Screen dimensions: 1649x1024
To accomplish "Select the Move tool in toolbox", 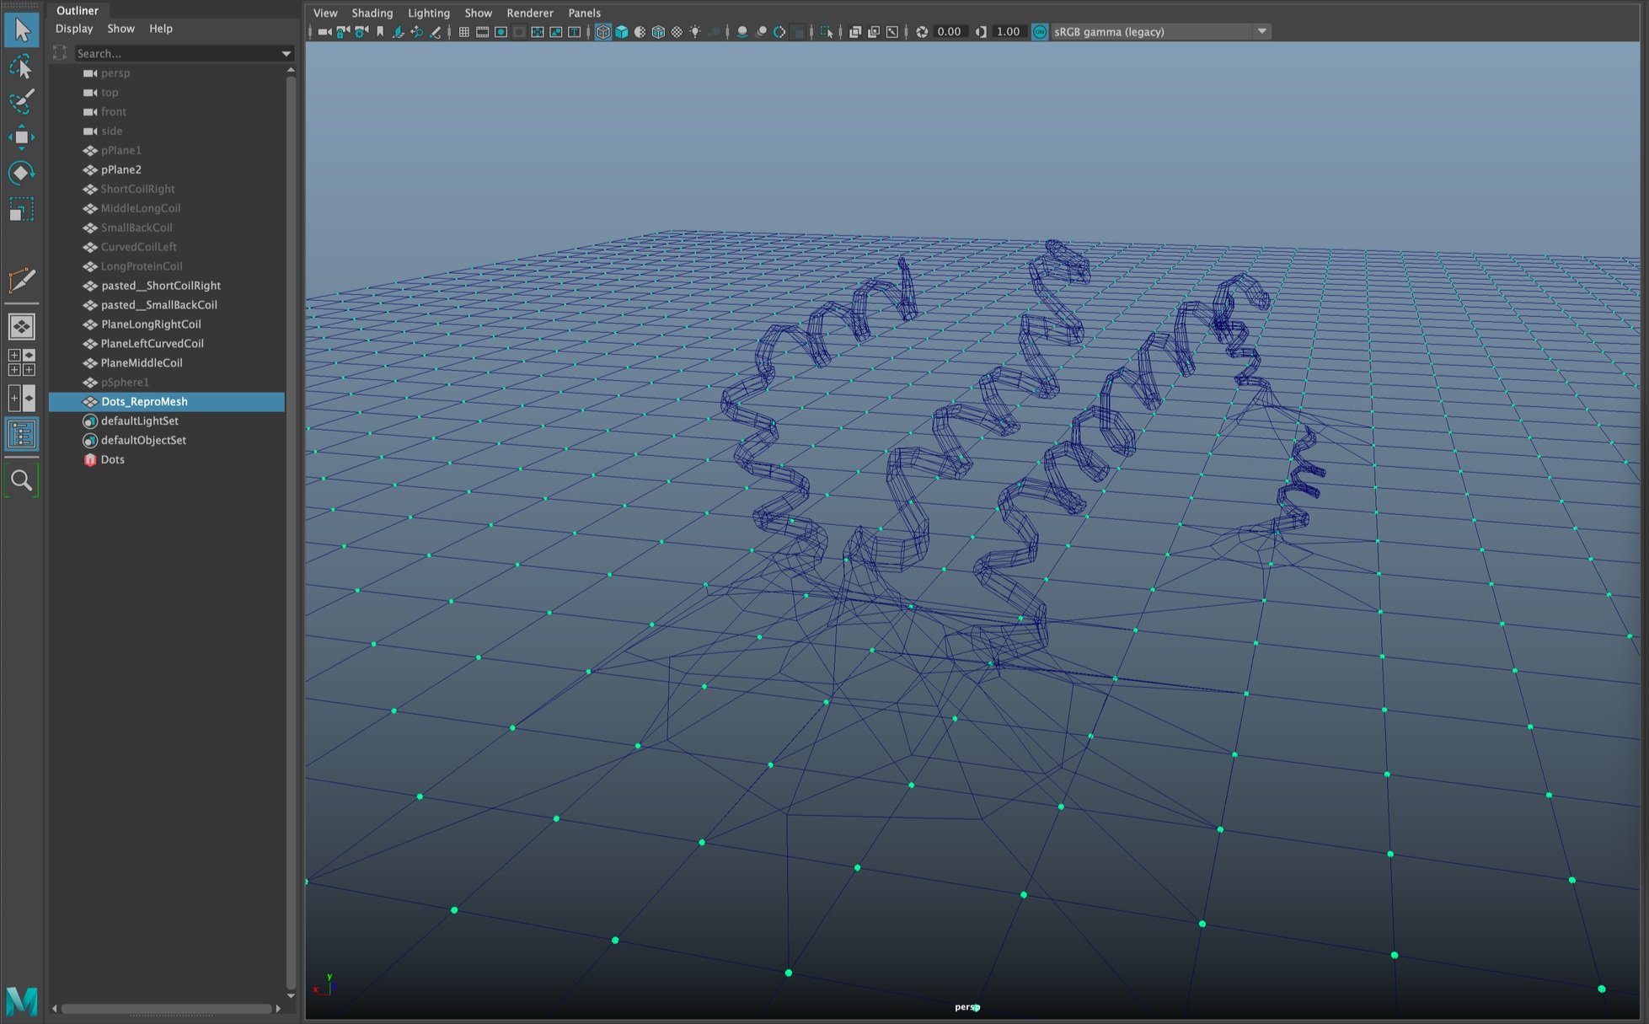I will click(x=21, y=137).
